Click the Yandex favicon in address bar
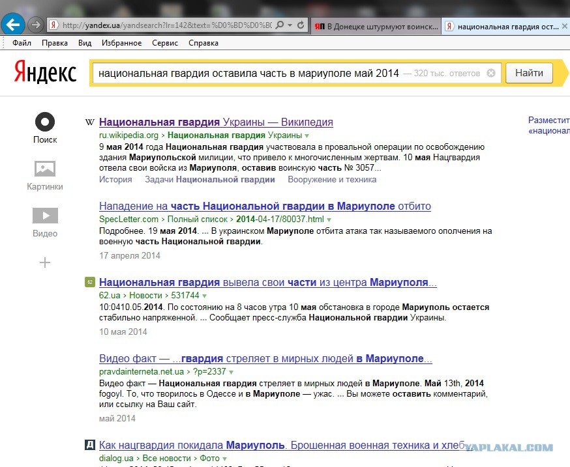The width and height of the screenshot is (570, 467). coord(53,25)
